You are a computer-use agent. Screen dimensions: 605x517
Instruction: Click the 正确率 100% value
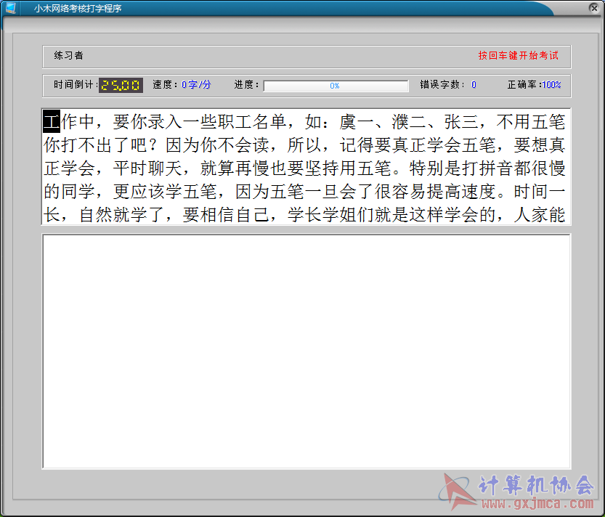coord(551,84)
